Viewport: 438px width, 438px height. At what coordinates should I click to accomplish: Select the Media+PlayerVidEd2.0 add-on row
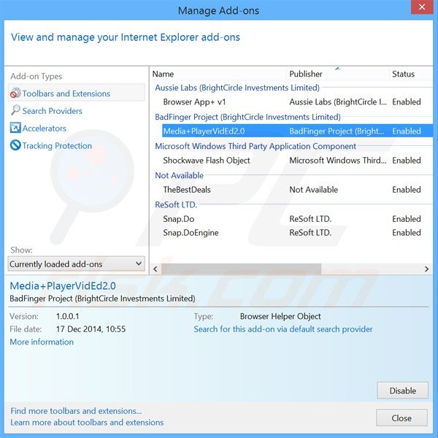coord(297,131)
